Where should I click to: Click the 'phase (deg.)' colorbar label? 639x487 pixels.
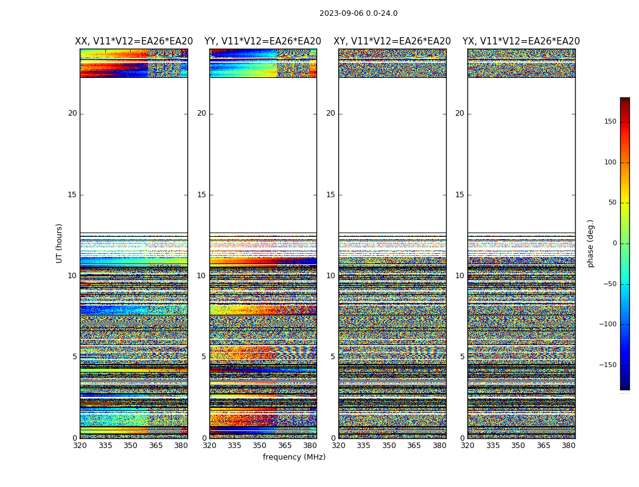tap(590, 243)
